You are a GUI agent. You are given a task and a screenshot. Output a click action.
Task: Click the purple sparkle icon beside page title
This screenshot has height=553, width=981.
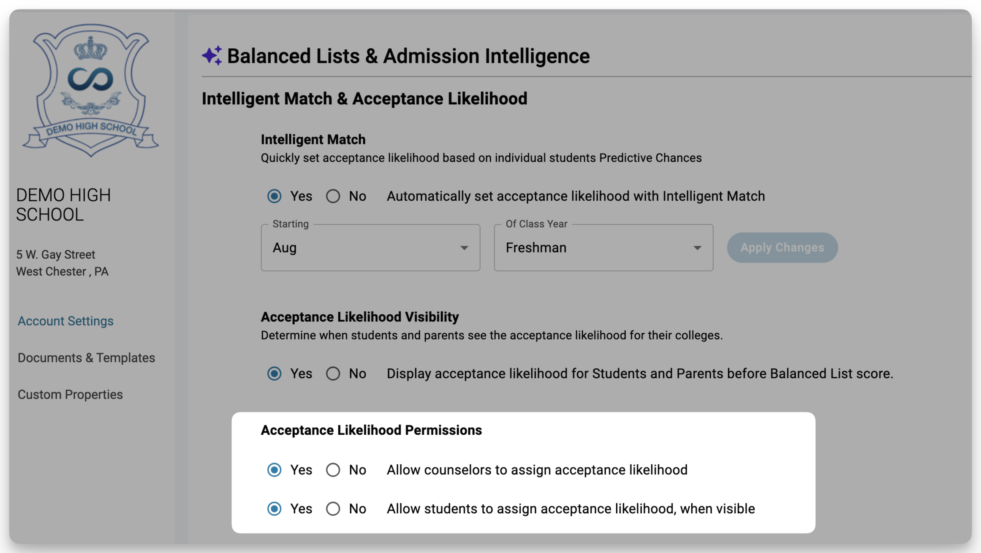(212, 55)
